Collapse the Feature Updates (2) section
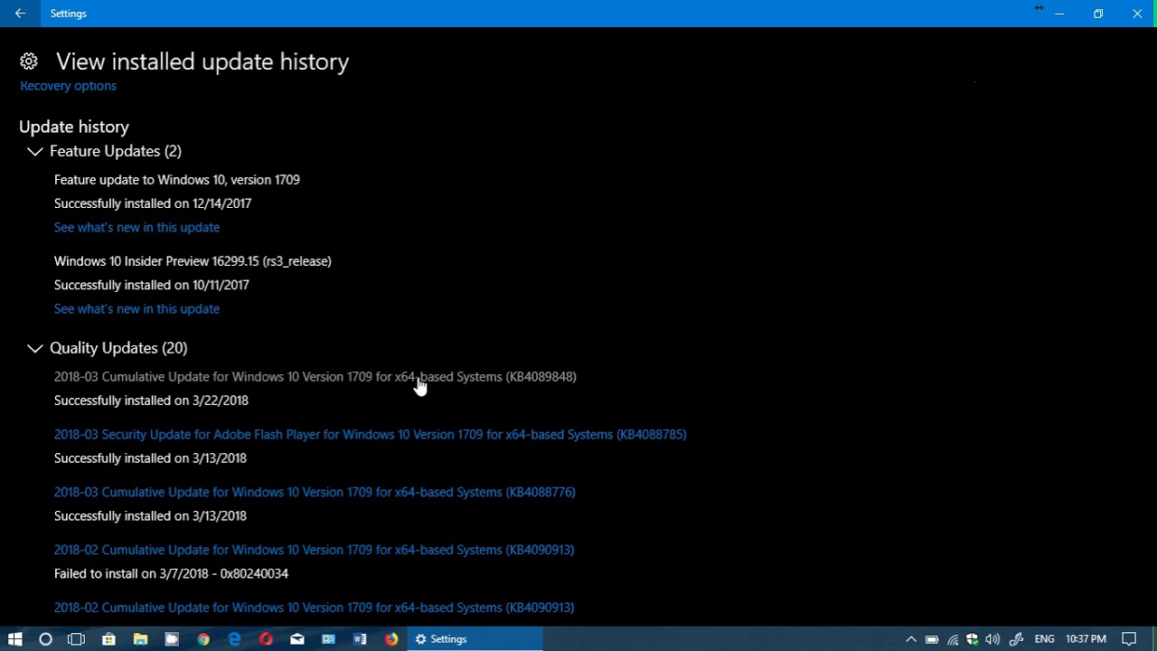 coord(105,151)
